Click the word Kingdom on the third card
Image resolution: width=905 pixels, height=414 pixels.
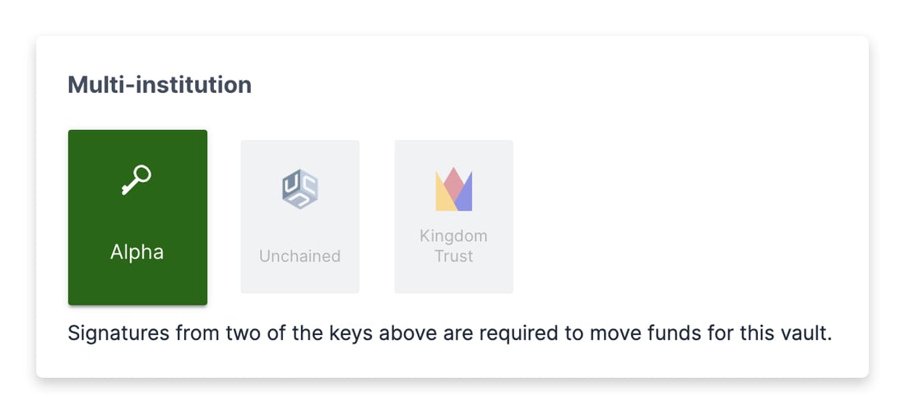point(453,236)
